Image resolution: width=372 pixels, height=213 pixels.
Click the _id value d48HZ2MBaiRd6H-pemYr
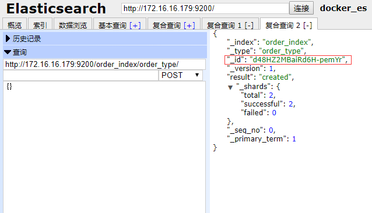pos(297,60)
